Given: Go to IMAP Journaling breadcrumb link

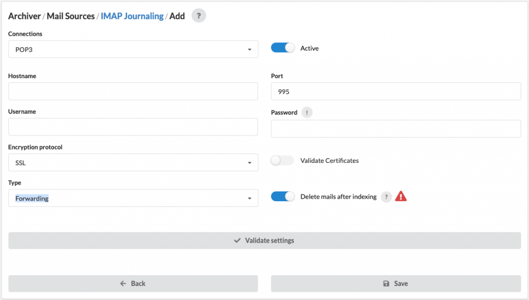Looking at the screenshot, I should point(132,16).
